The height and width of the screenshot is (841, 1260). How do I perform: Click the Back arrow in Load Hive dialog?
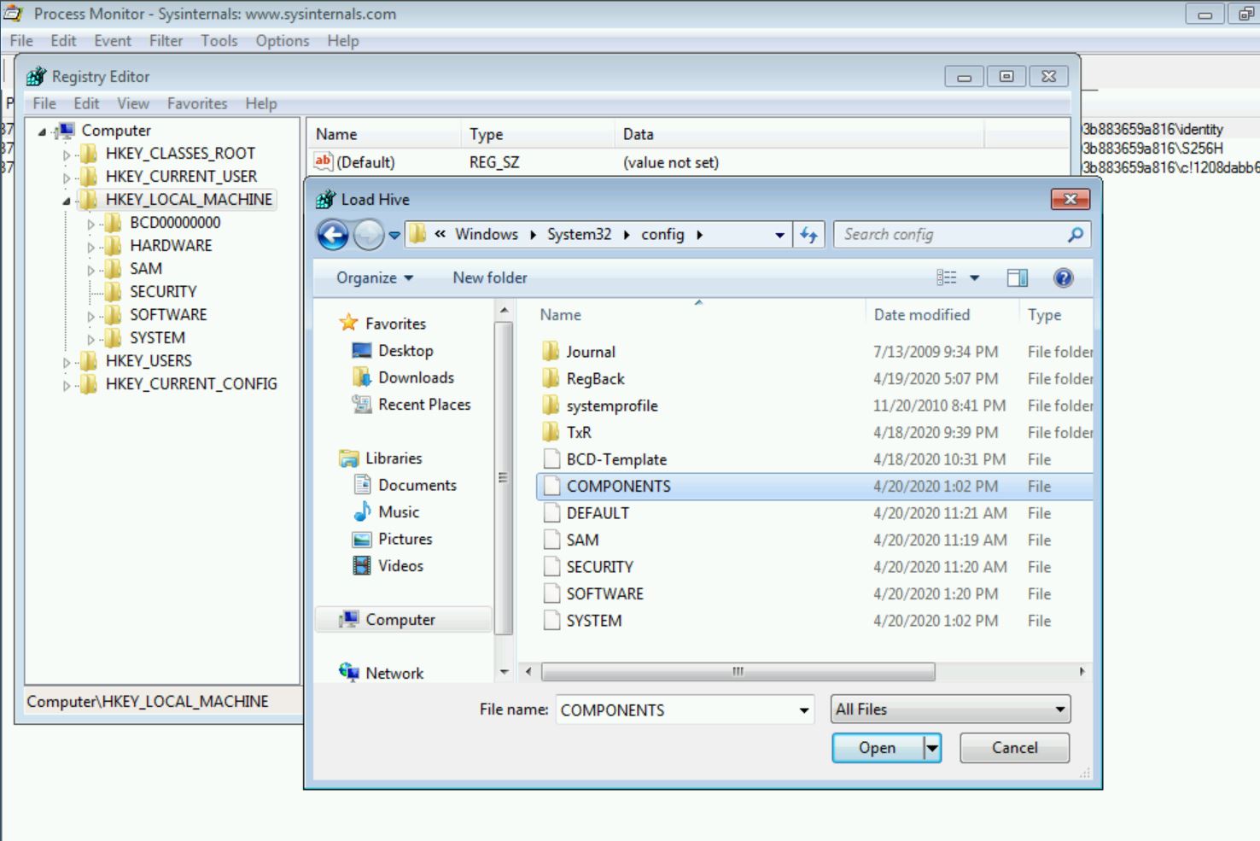(x=333, y=235)
